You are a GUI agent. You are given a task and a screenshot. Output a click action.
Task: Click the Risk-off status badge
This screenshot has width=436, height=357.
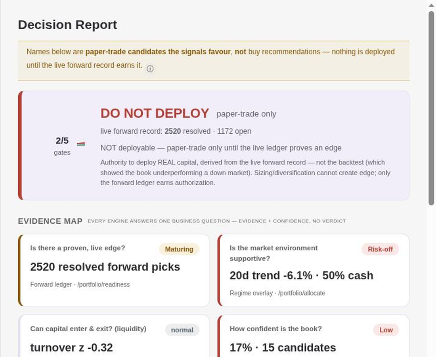click(x=380, y=249)
